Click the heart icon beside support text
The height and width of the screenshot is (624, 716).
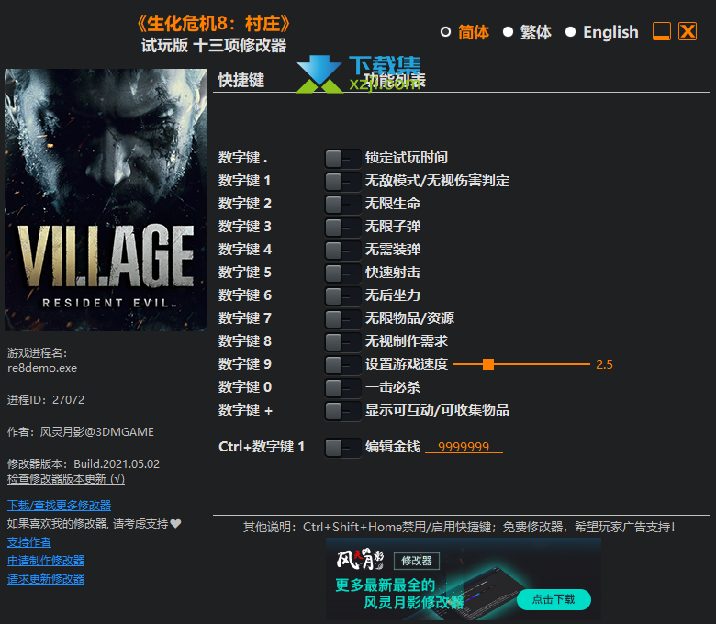[x=176, y=524]
